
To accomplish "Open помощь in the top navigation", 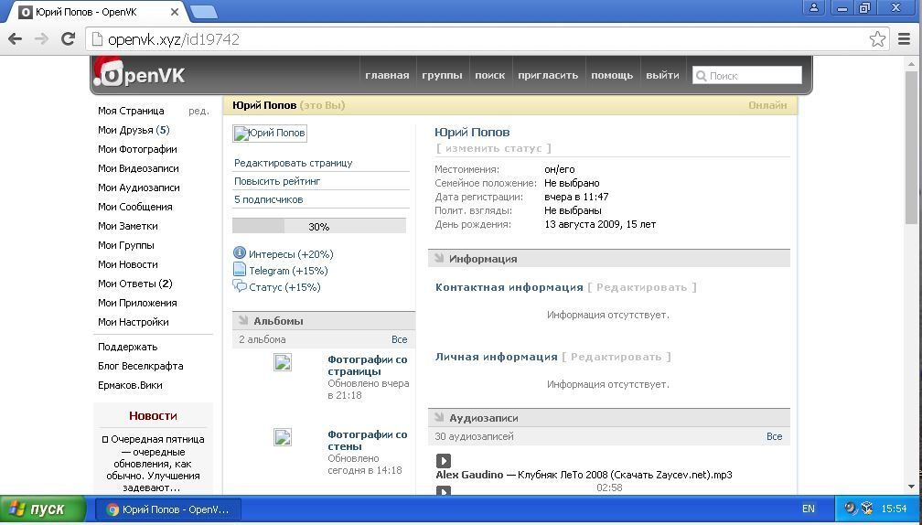I will pos(612,75).
